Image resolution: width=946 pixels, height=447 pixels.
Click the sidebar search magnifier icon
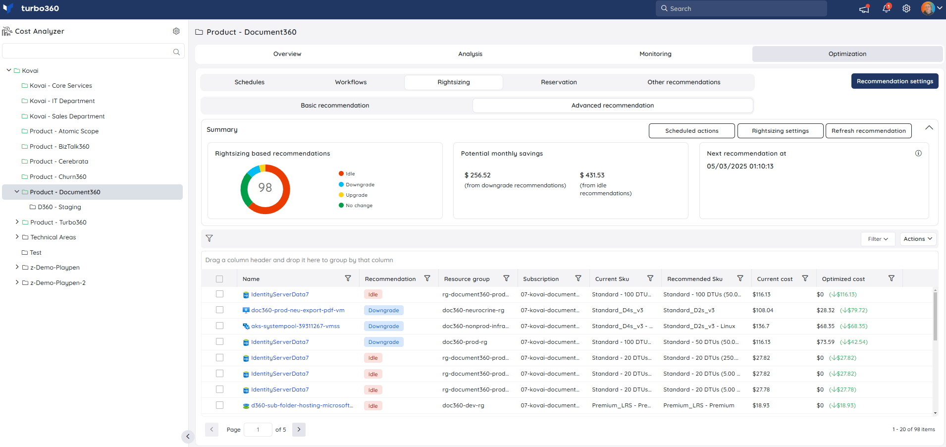coord(176,52)
